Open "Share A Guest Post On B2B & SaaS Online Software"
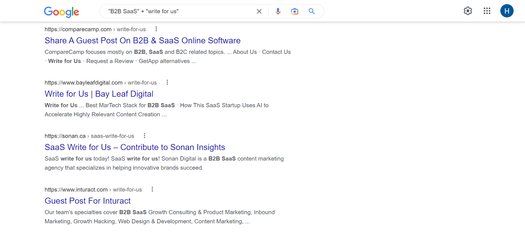The image size is (525, 236). 142,41
